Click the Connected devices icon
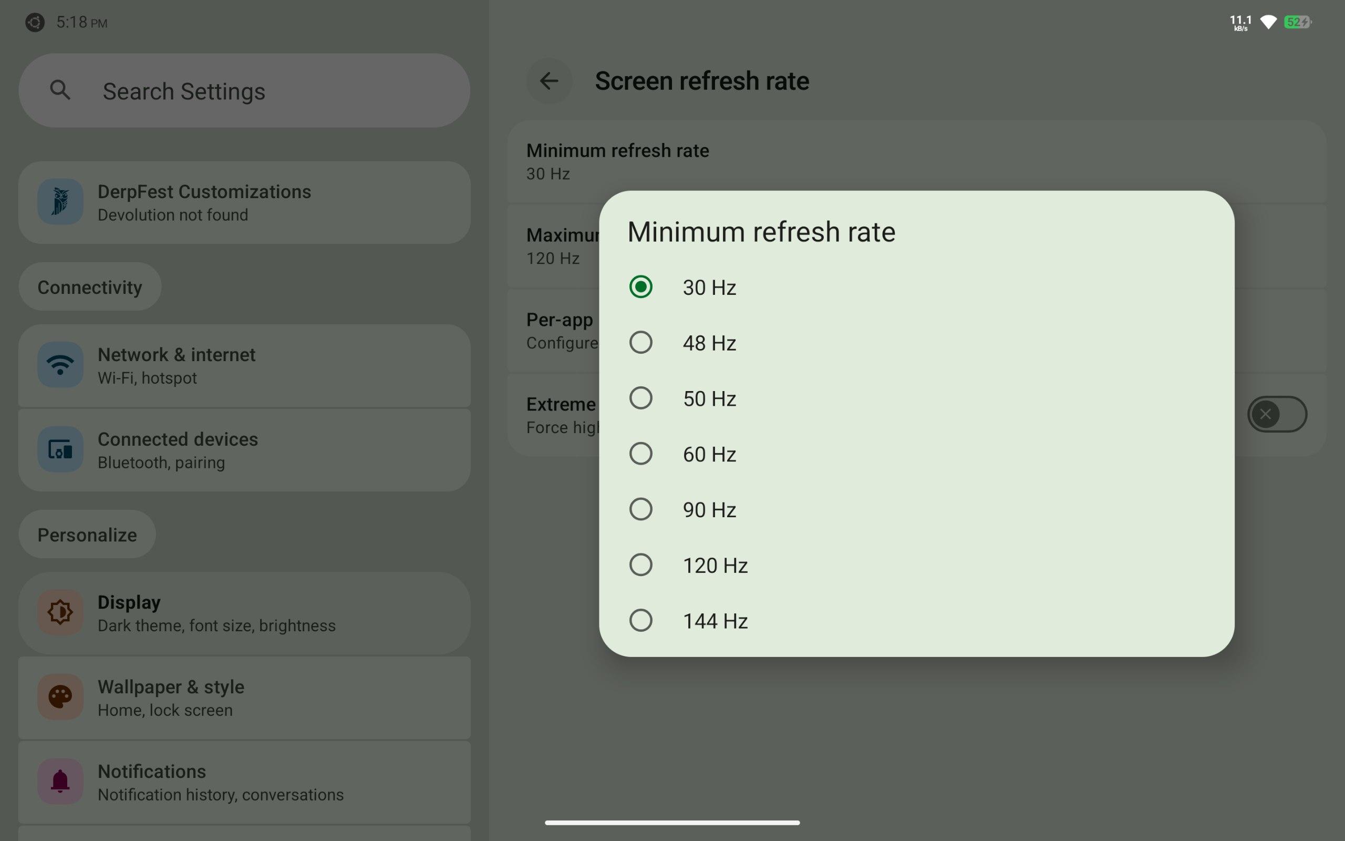Viewport: 1345px width, 841px height. click(60, 449)
